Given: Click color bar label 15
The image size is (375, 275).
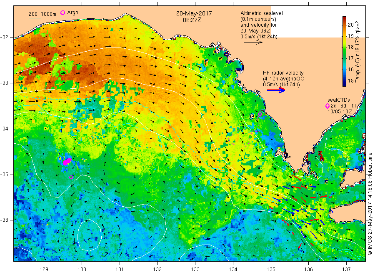Looking at the screenshot, I should (x=350, y=80).
